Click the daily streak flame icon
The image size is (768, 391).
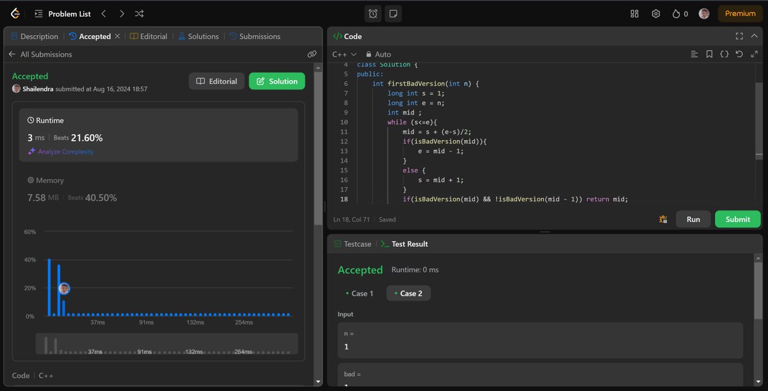tap(675, 13)
